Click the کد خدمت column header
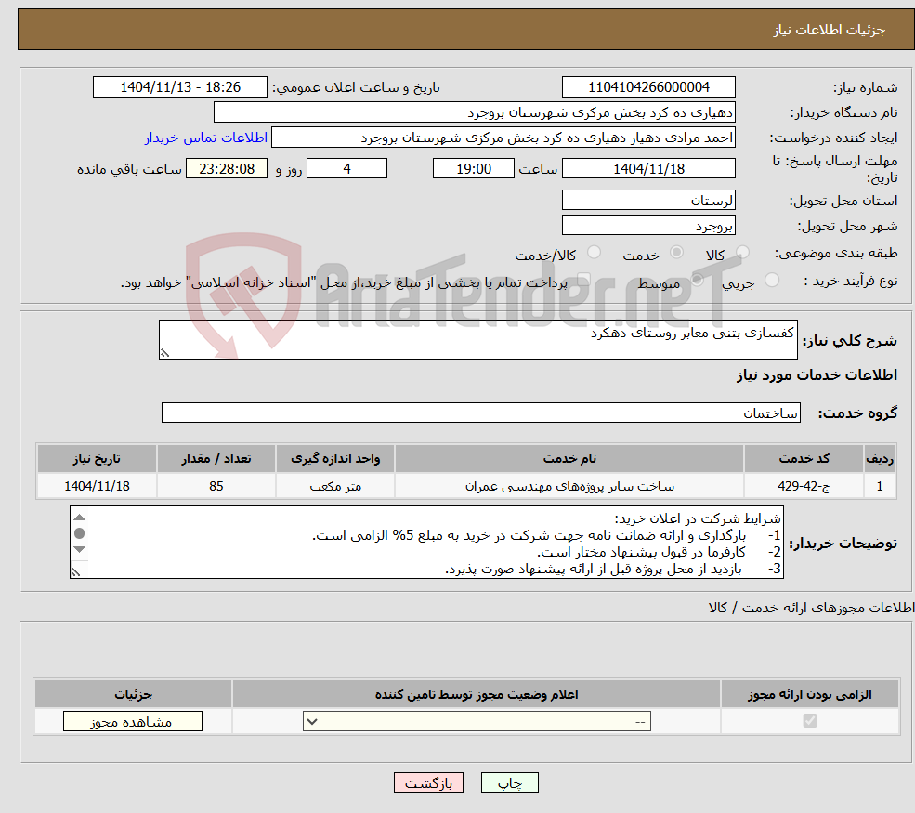This screenshot has height=813, width=915. tap(804, 459)
